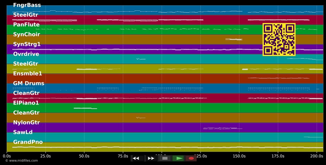Screen dimensions: 326x165
Task: Open the www.midifiles.com copyright link
Action: [x=22, y=161]
